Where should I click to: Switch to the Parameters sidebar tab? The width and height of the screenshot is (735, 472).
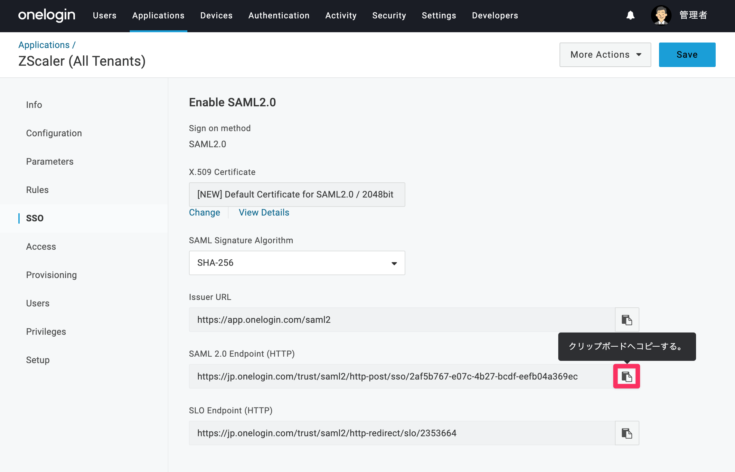50,161
